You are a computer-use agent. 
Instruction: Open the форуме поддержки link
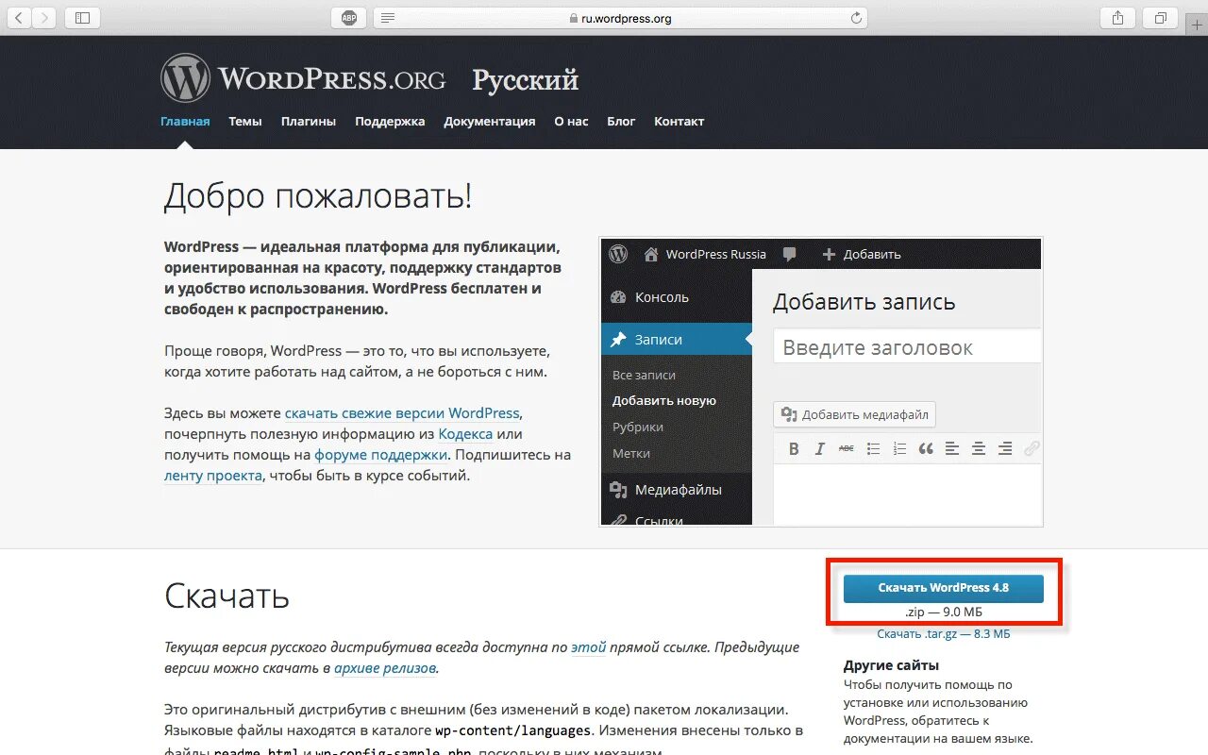tap(381, 455)
